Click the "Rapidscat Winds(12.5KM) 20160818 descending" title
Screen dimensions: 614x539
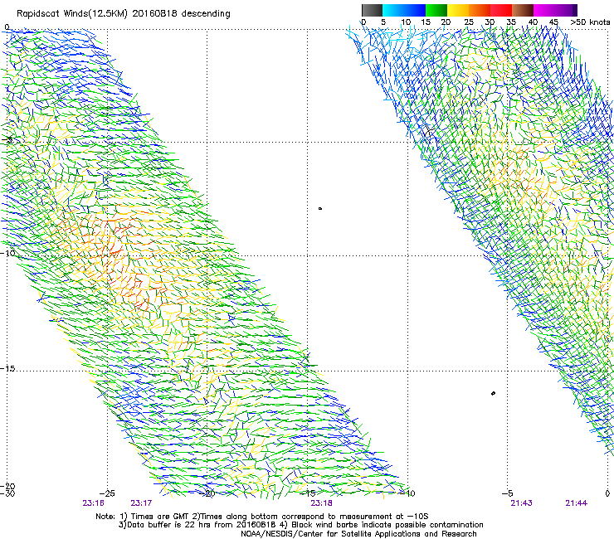124,14
